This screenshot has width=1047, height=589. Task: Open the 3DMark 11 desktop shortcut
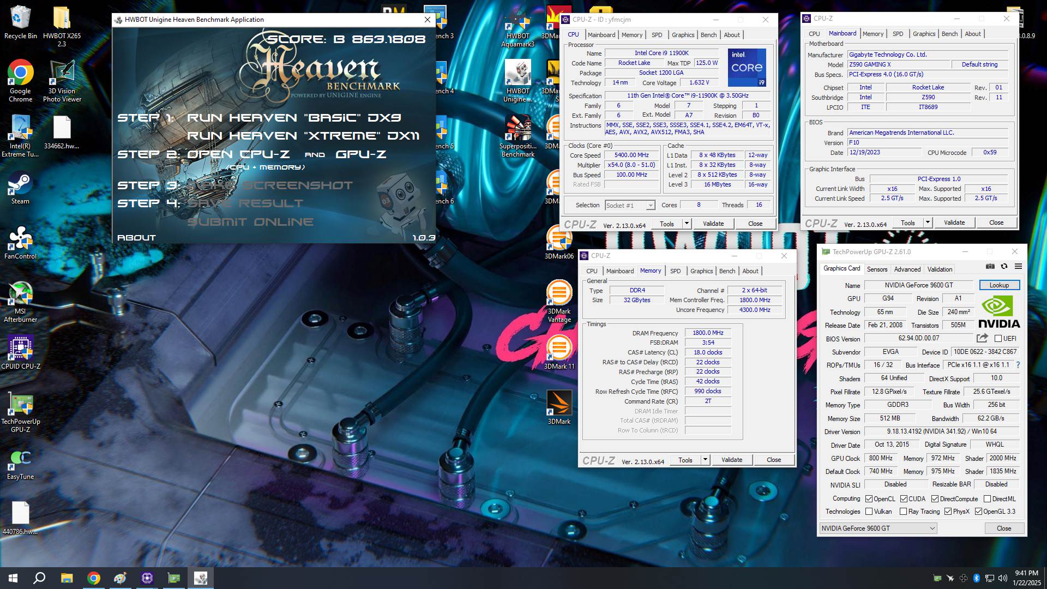point(559,353)
